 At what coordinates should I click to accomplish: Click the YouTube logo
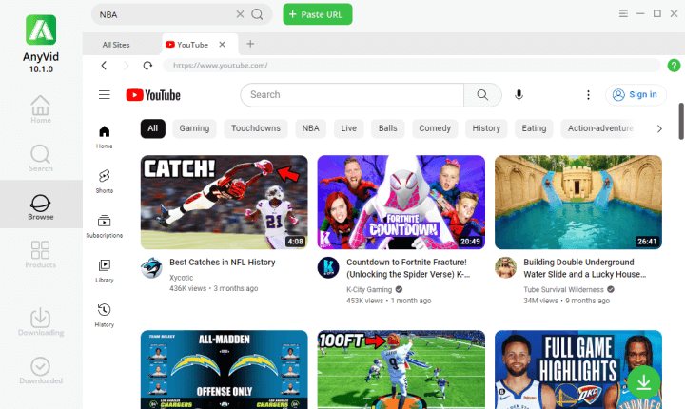tap(153, 95)
